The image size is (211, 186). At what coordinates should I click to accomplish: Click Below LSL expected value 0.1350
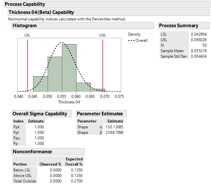click(x=77, y=170)
